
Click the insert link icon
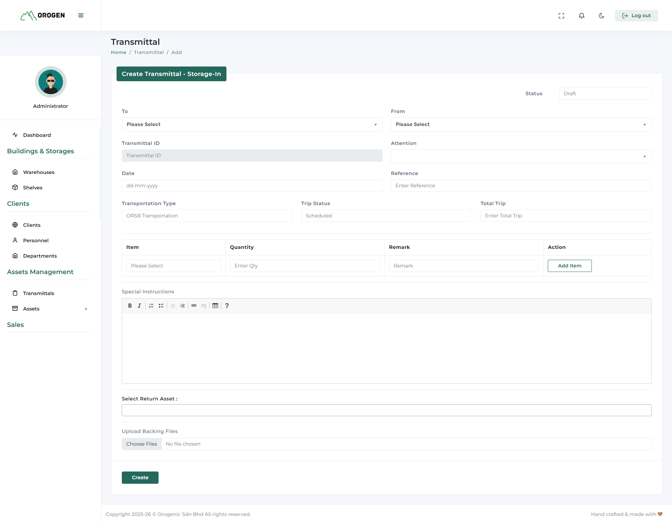click(x=194, y=306)
